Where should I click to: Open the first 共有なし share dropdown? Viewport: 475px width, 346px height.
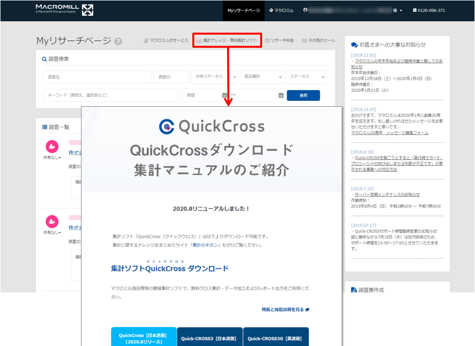tap(52, 157)
